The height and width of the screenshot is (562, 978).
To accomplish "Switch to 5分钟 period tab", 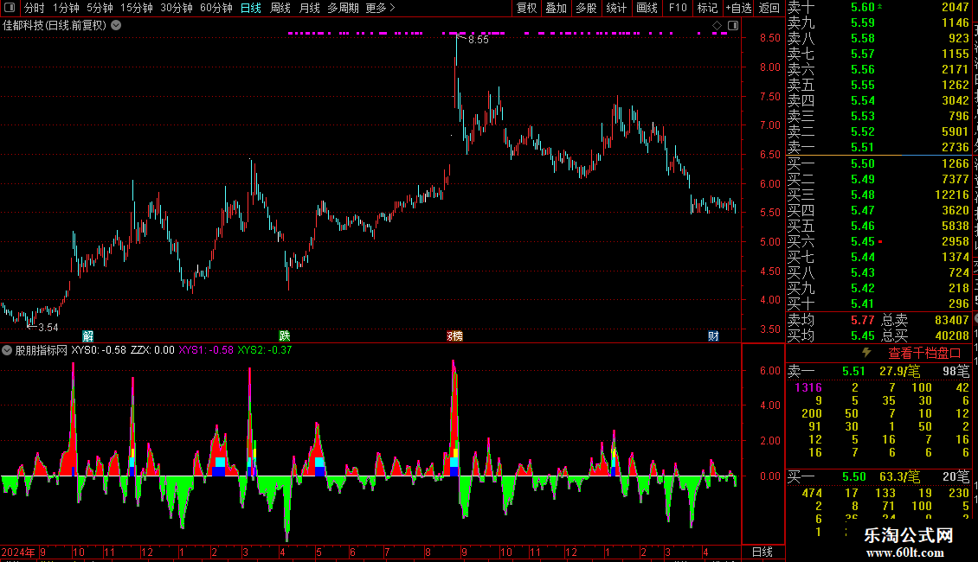I will (x=100, y=8).
